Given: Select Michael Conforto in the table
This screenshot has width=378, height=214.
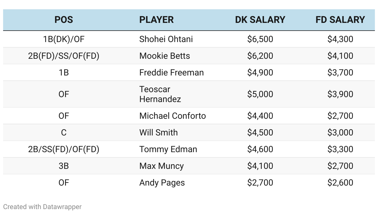Looking at the screenshot, I should 173,116.
